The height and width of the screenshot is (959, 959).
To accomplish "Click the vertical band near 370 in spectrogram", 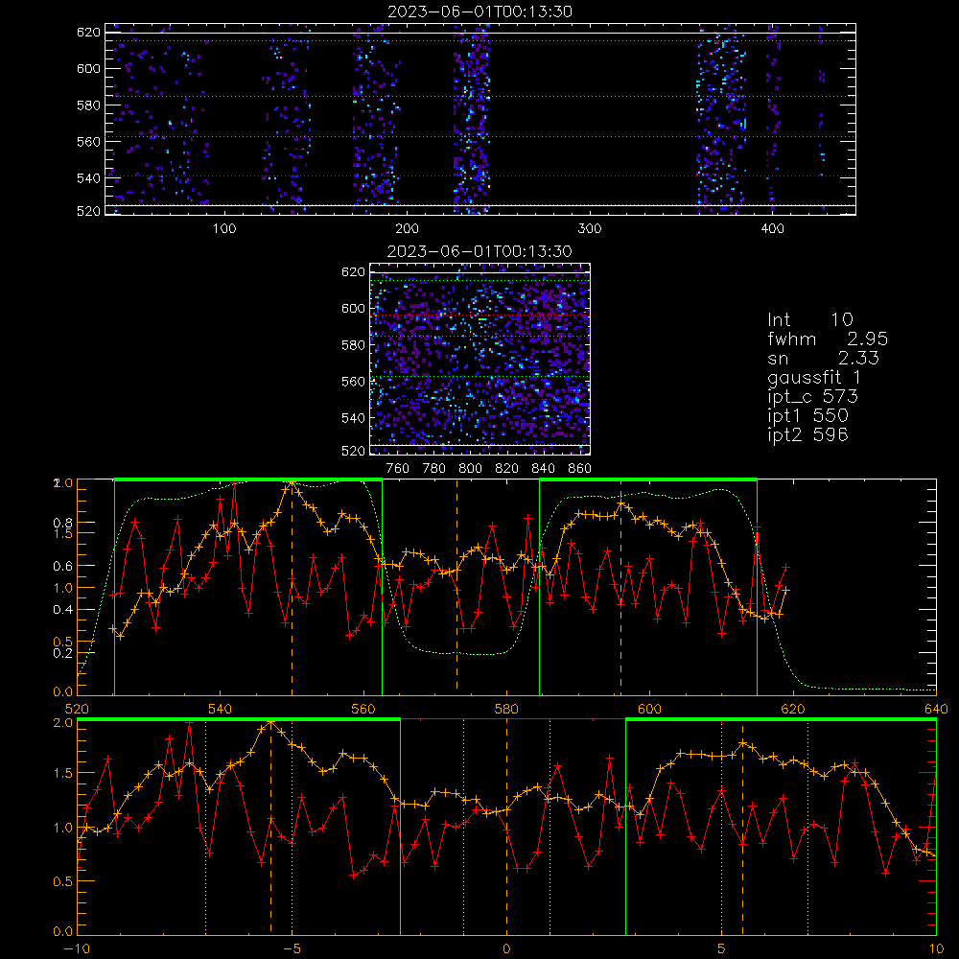I will pos(721,119).
